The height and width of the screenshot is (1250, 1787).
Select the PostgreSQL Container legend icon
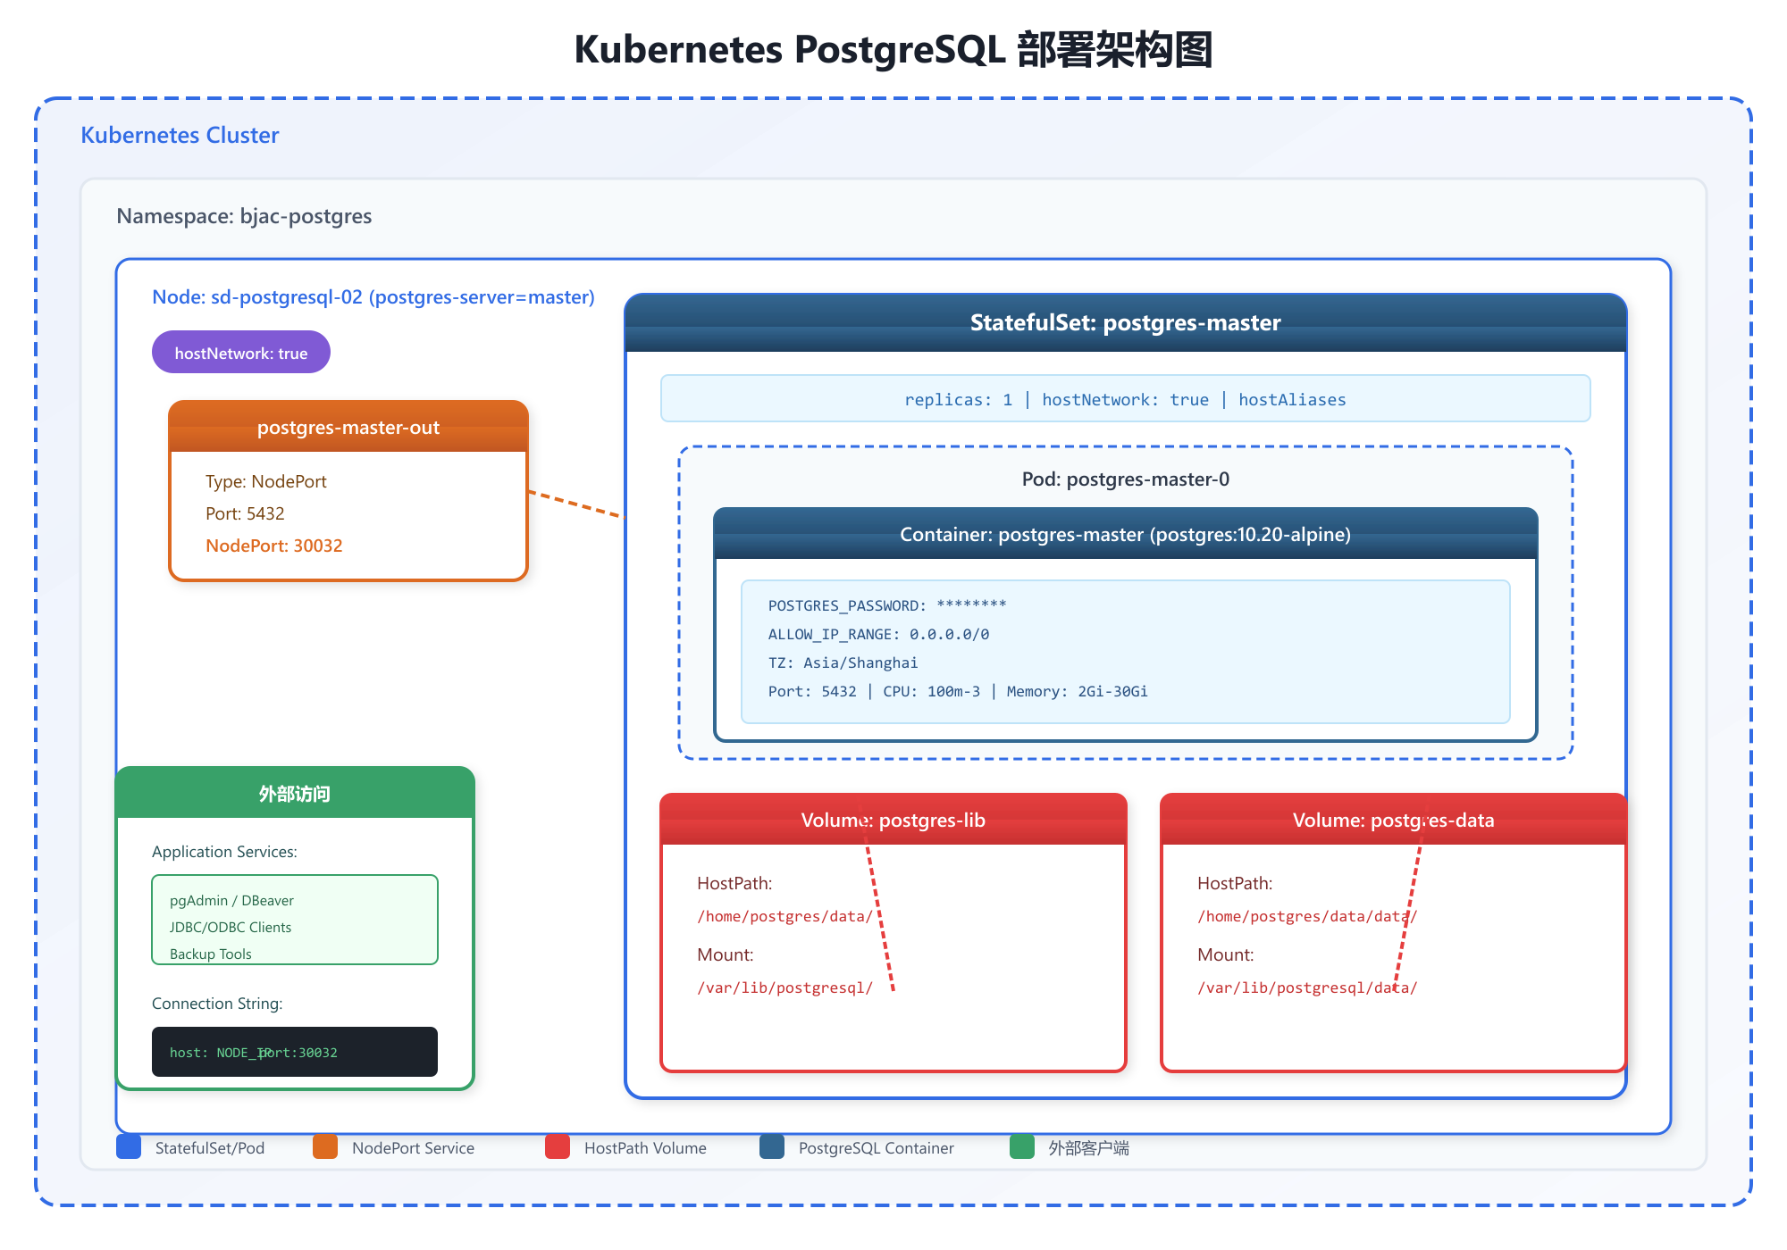772,1147
